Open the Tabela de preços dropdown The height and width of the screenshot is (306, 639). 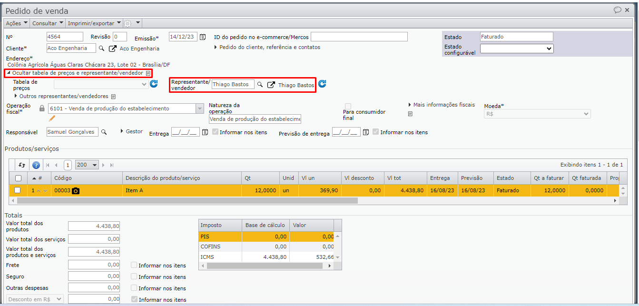point(101,84)
